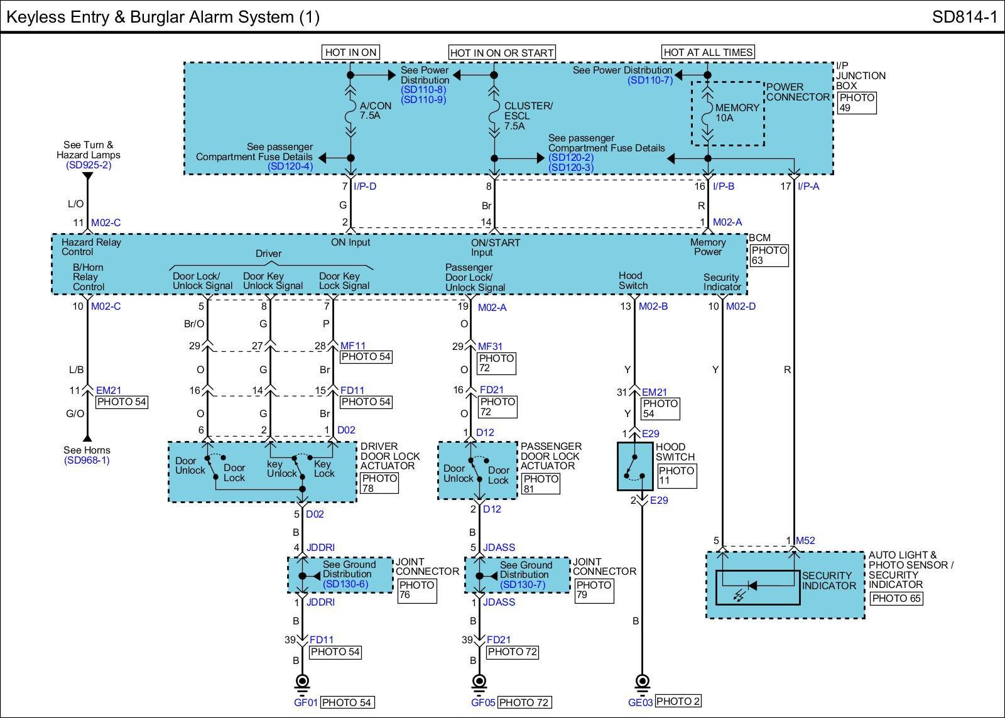
Task: Open the SD110-7 power distribution link
Action: [650, 80]
